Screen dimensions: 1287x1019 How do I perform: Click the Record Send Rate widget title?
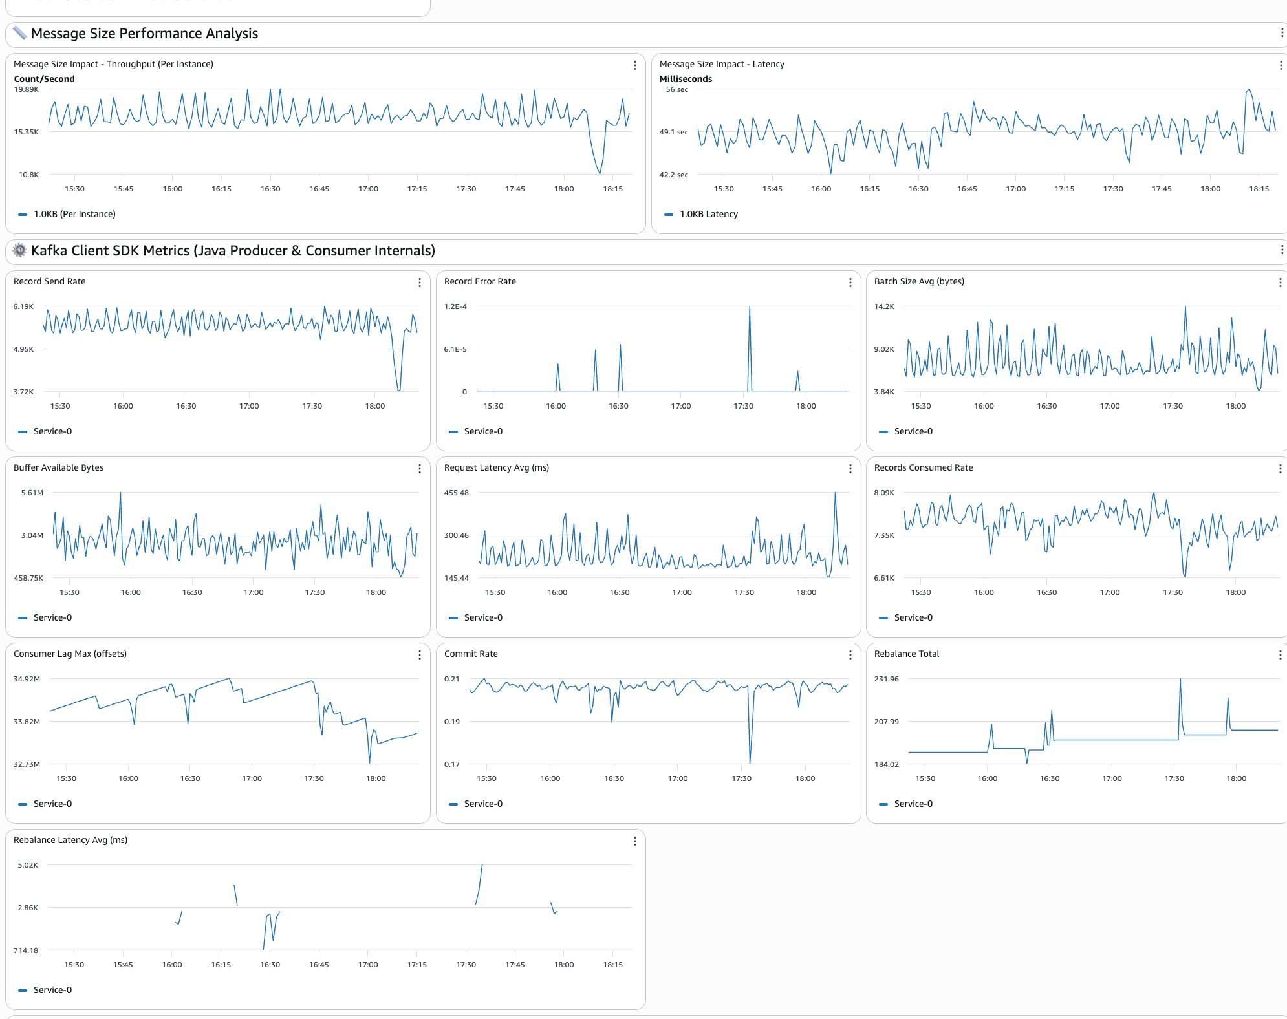pyautogui.click(x=50, y=281)
